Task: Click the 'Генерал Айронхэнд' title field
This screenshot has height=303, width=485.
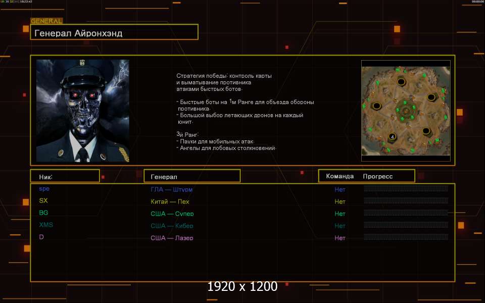Action: point(114,32)
